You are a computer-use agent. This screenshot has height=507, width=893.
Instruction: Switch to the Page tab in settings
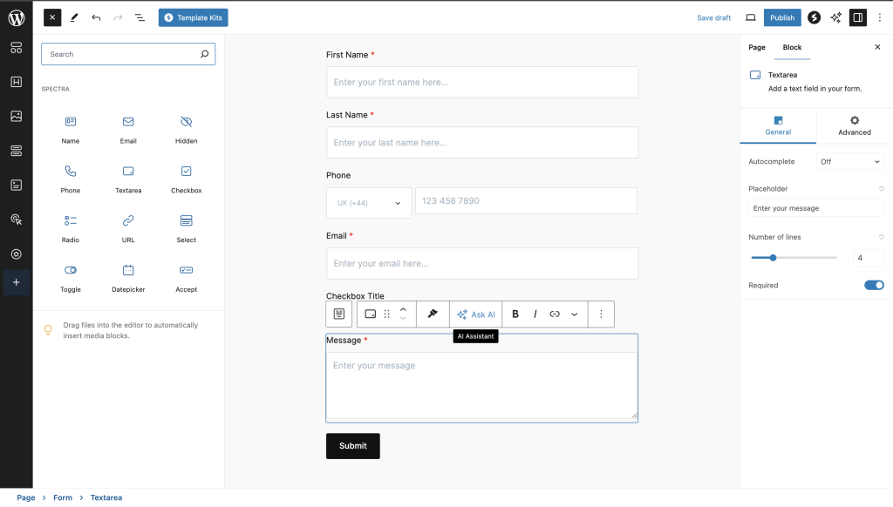click(756, 48)
